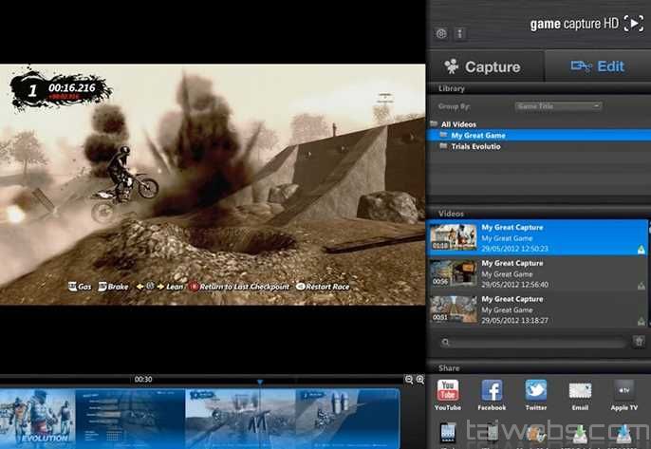Switch to the Capture tab

(x=484, y=66)
